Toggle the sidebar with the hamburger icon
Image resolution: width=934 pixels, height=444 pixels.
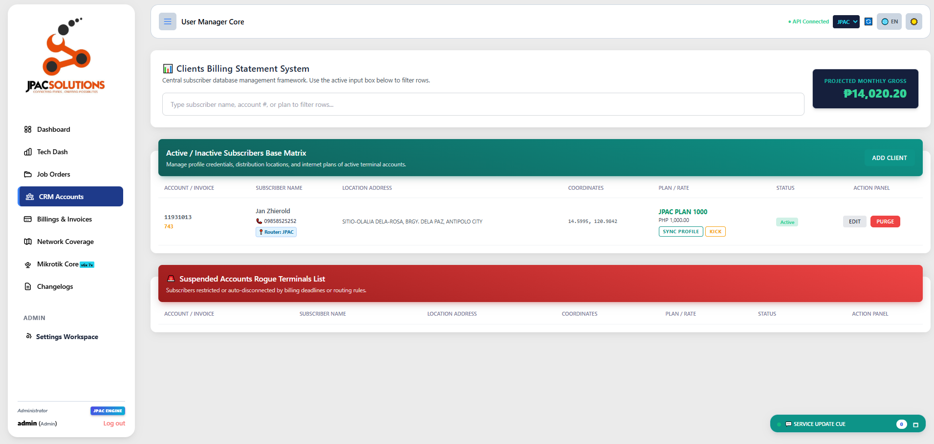click(x=168, y=21)
